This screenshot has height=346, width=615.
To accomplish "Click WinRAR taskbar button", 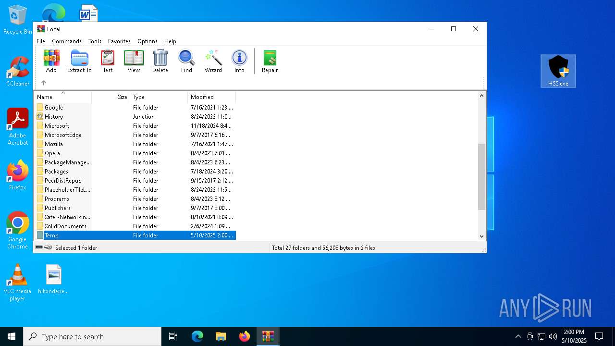I will 268,336.
